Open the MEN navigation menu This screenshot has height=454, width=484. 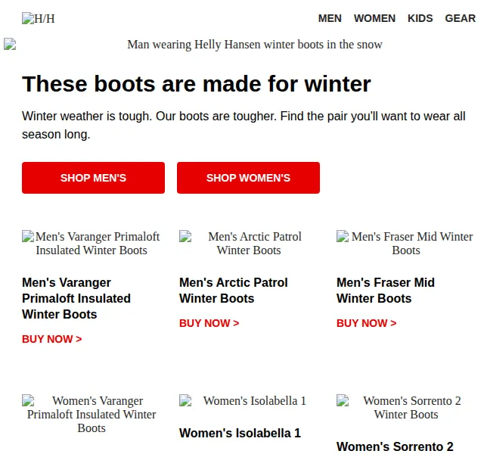click(x=330, y=18)
